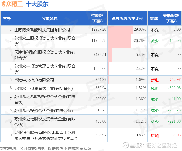
Task: Click holdings value 510.75
Action: coord(101,110)
